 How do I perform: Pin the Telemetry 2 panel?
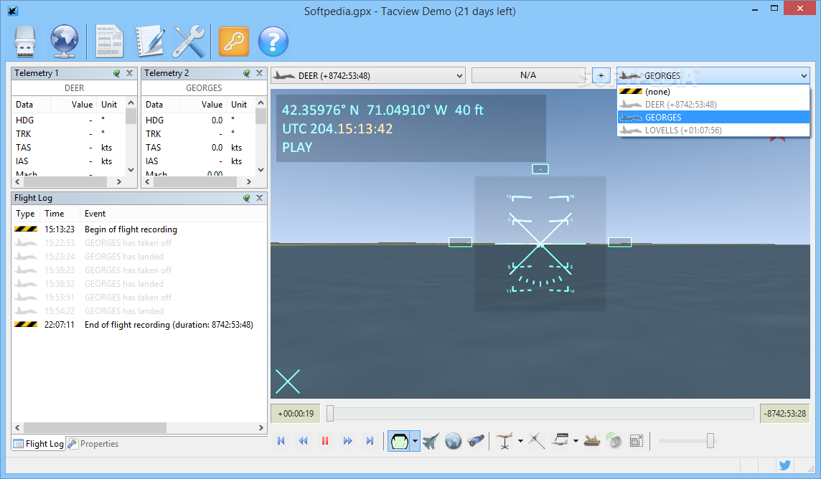(246, 73)
